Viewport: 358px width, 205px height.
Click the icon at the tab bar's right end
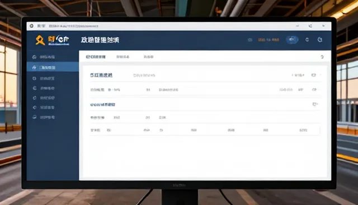pyautogui.click(x=322, y=57)
